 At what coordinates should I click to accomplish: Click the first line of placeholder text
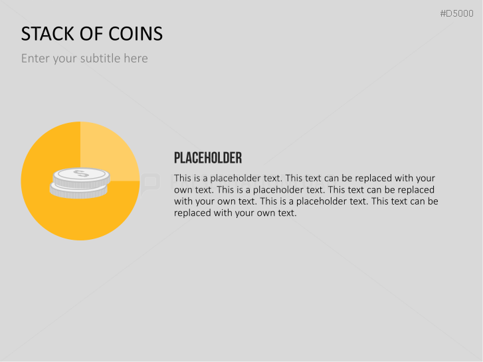pyautogui.click(x=304, y=178)
